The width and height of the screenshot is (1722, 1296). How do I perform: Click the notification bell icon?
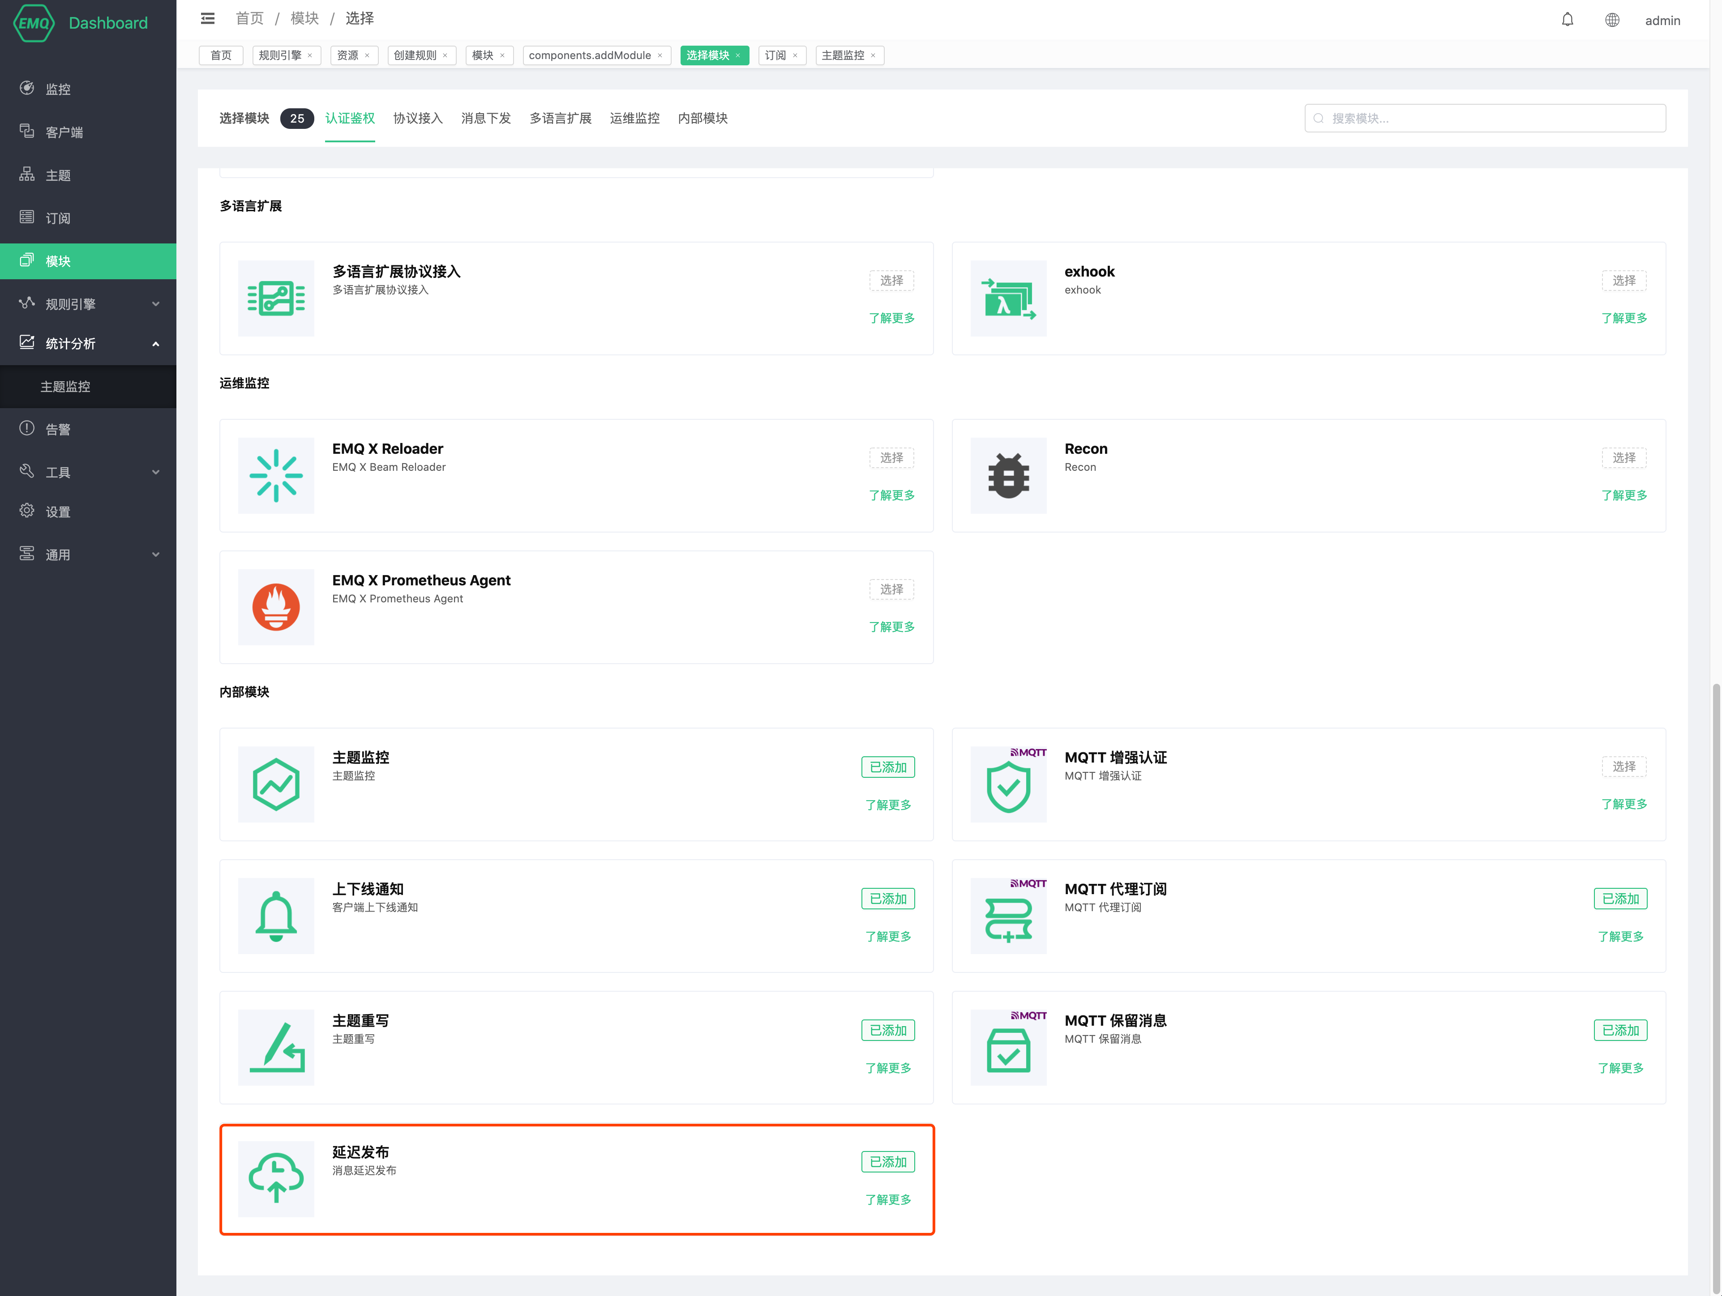1567,20
